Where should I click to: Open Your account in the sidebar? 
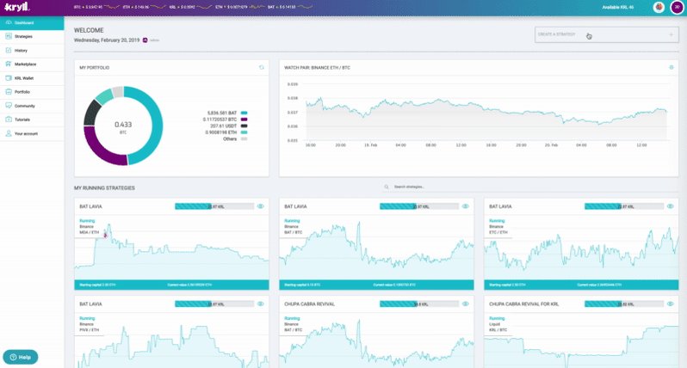[32, 133]
